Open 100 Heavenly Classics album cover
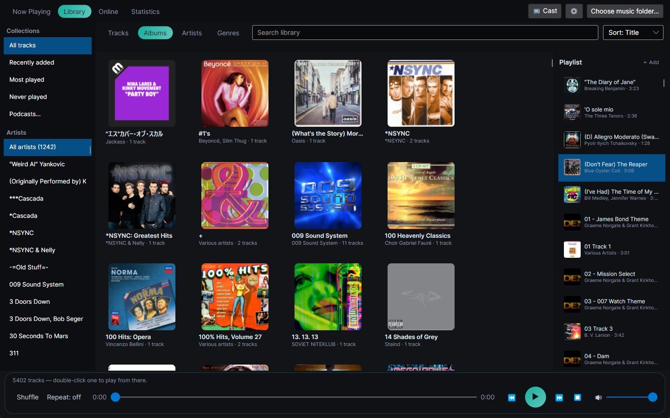Image resolution: width=670 pixels, height=418 pixels. point(421,196)
